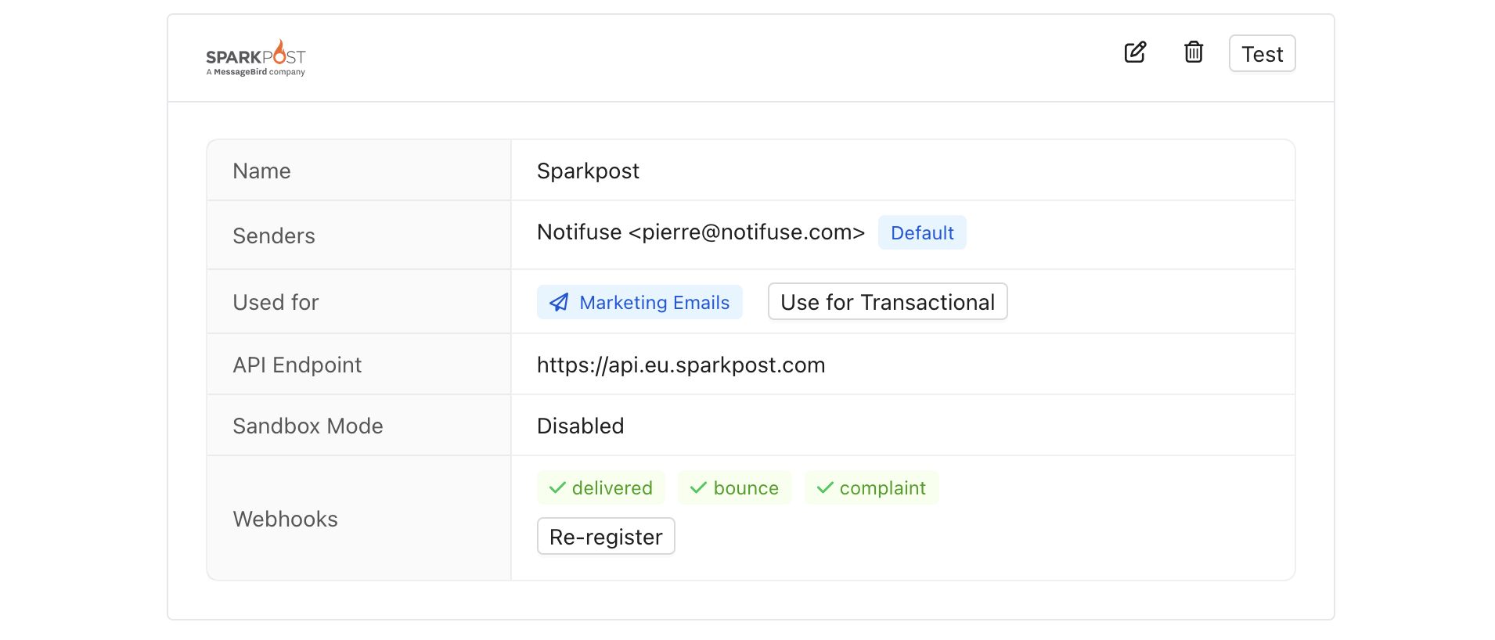This screenshot has width=1495, height=640.
Task: Click the Sparkpost name value
Action: pyautogui.click(x=588, y=171)
